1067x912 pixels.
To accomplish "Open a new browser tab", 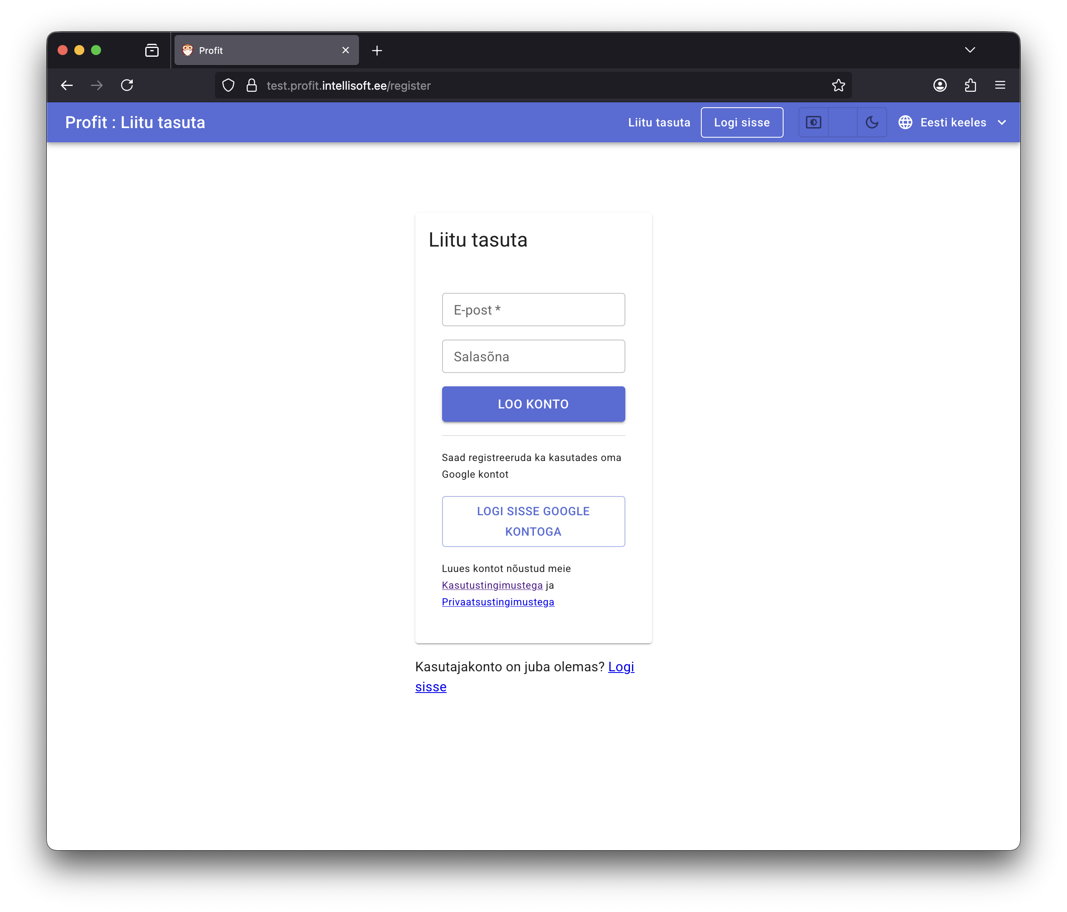I will 377,50.
